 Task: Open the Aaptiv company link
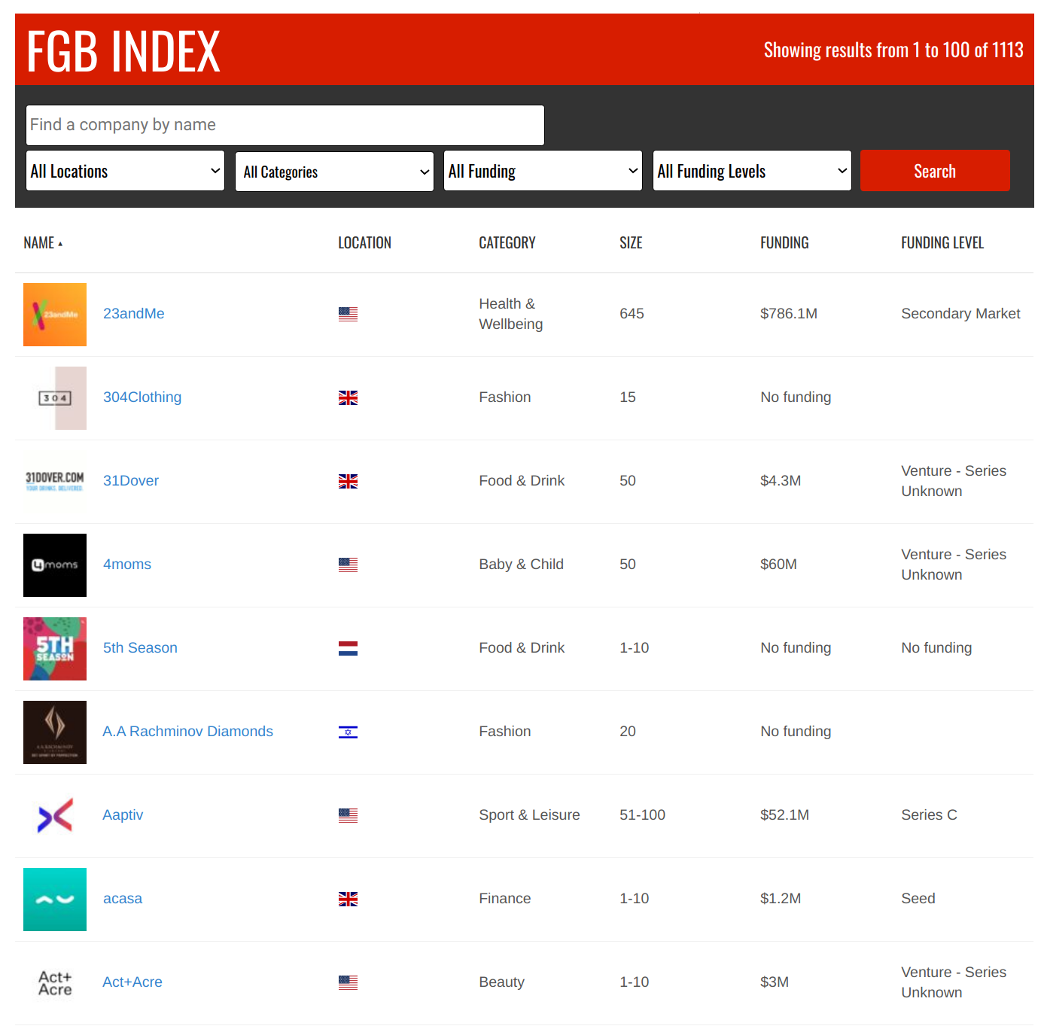click(x=123, y=815)
